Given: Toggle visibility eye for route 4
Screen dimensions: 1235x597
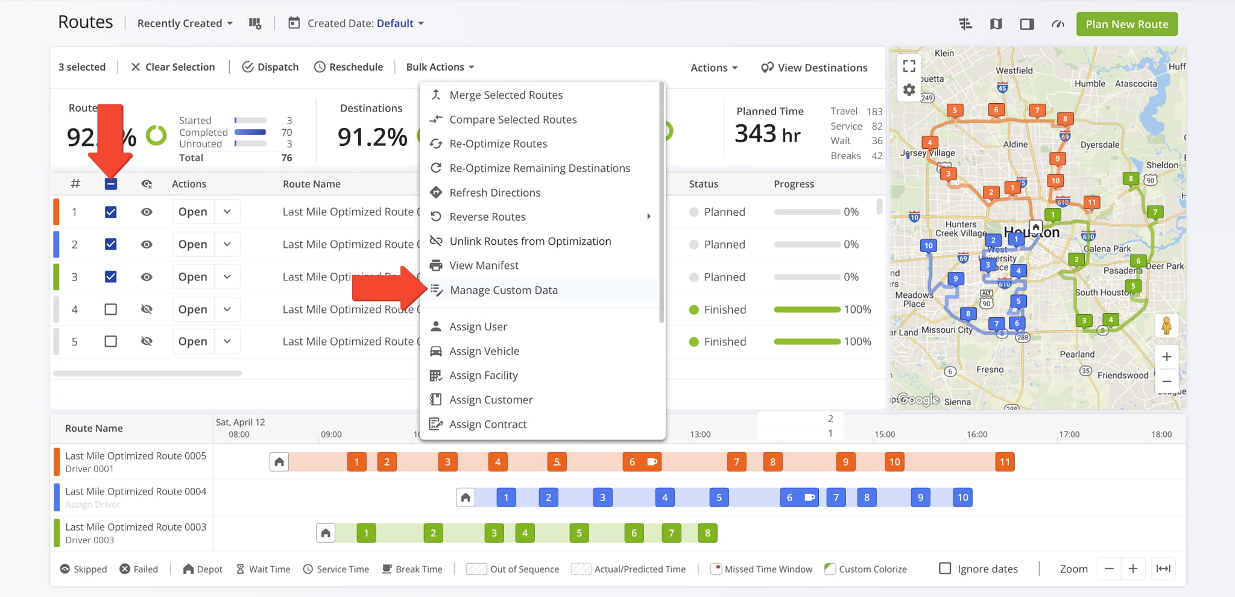Looking at the screenshot, I should (x=147, y=309).
